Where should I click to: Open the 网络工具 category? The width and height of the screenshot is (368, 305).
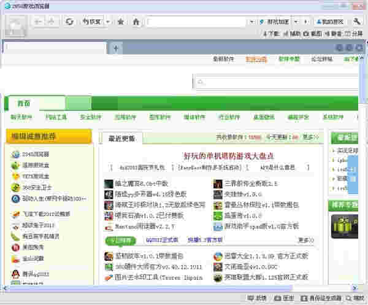pos(56,117)
